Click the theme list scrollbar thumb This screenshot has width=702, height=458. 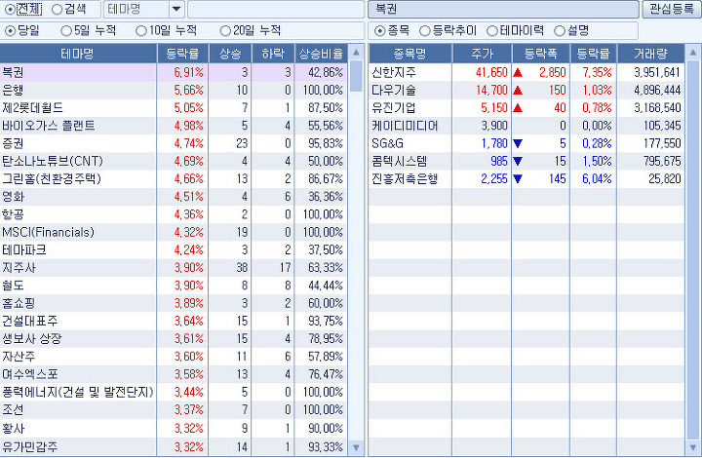pyautogui.click(x=356, y=76)
